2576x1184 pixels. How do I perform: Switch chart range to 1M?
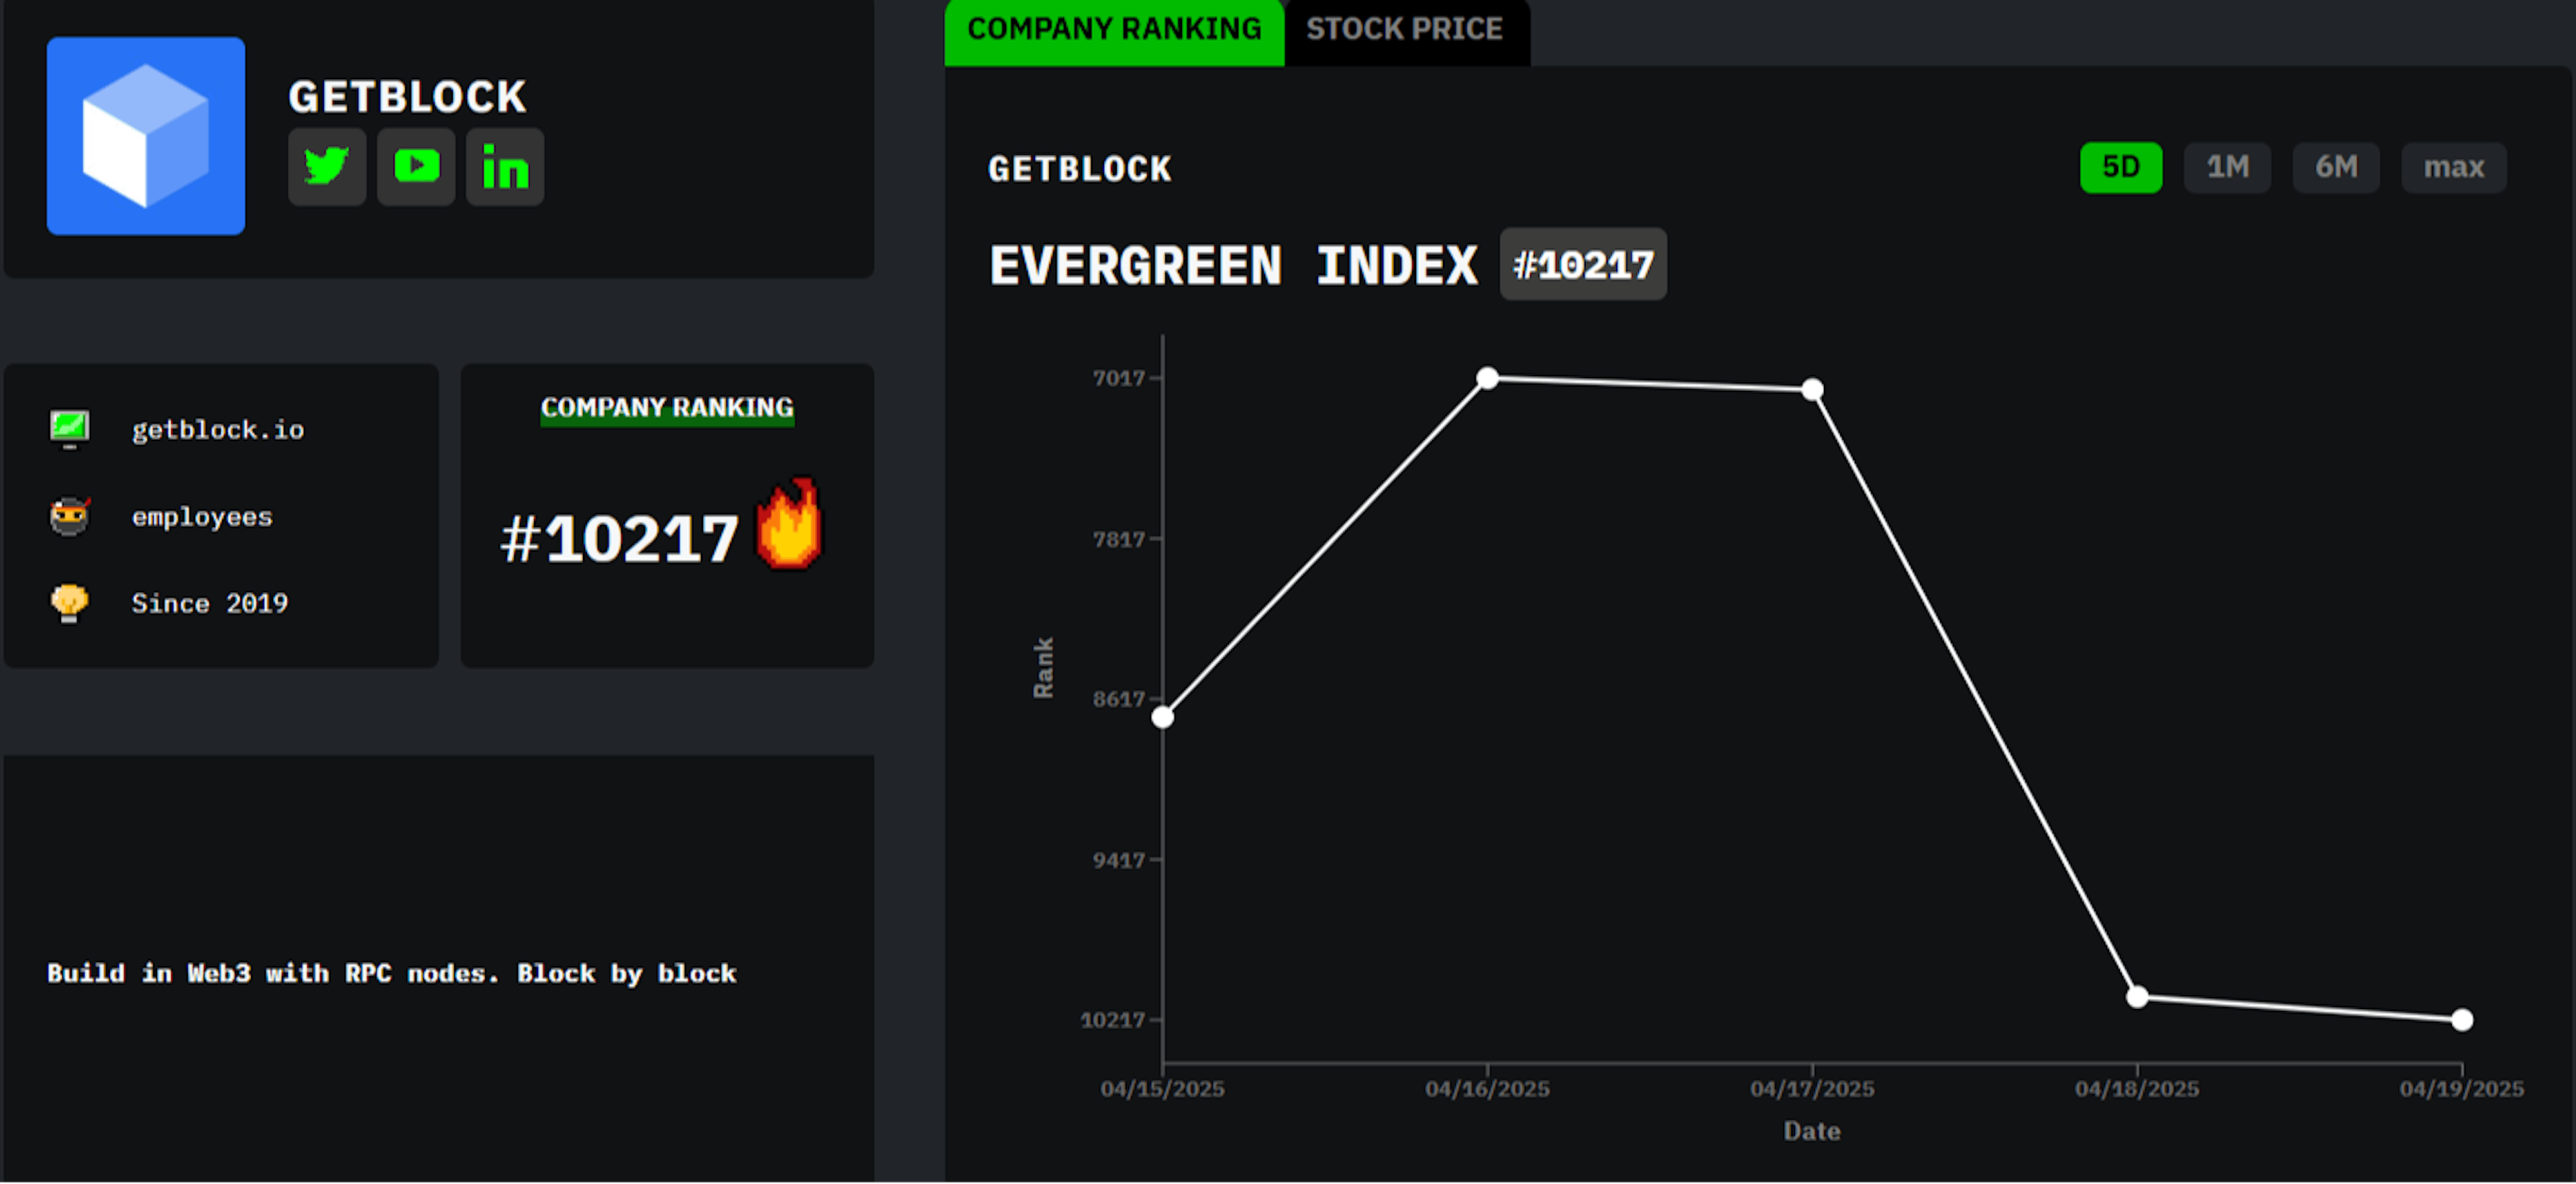pos(2227,167)
